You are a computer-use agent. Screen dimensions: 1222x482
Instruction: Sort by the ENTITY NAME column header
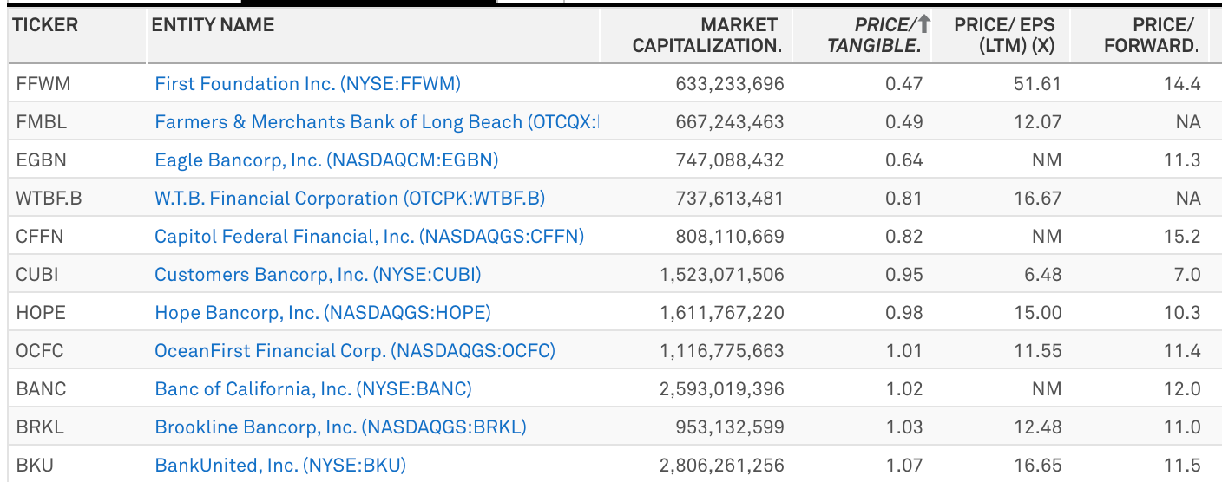[x=213, y=25]
